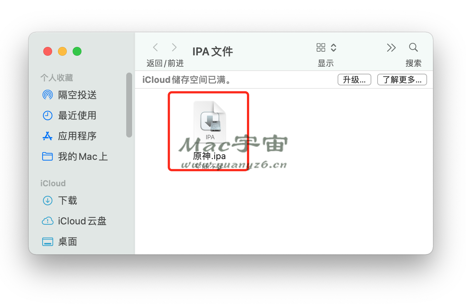This screenshot has width=466, height=305.
Task: Click the sidebar vertical scrollbar
Action: [x=129, y=105]
